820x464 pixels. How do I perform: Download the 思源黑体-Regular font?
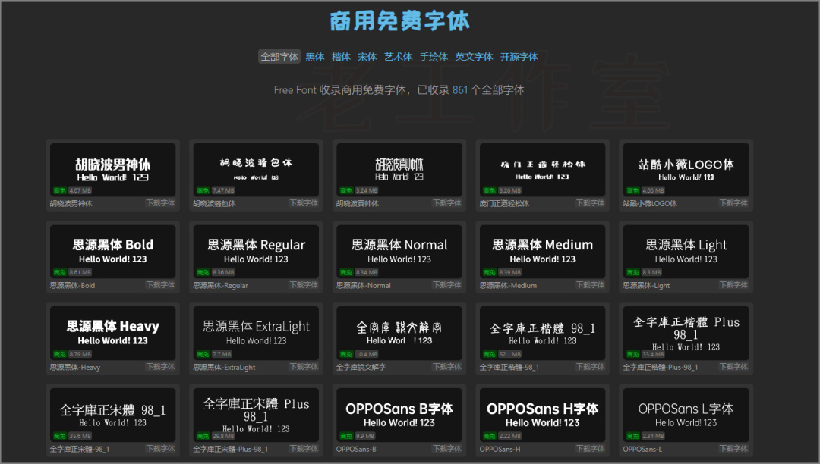[304, 285]
